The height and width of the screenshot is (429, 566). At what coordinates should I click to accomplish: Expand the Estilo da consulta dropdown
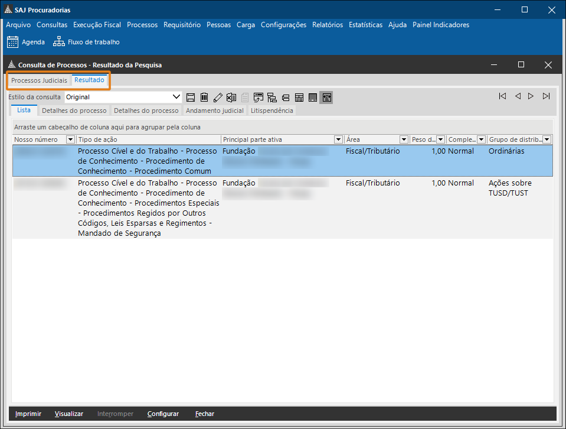[x=176, y=97]
